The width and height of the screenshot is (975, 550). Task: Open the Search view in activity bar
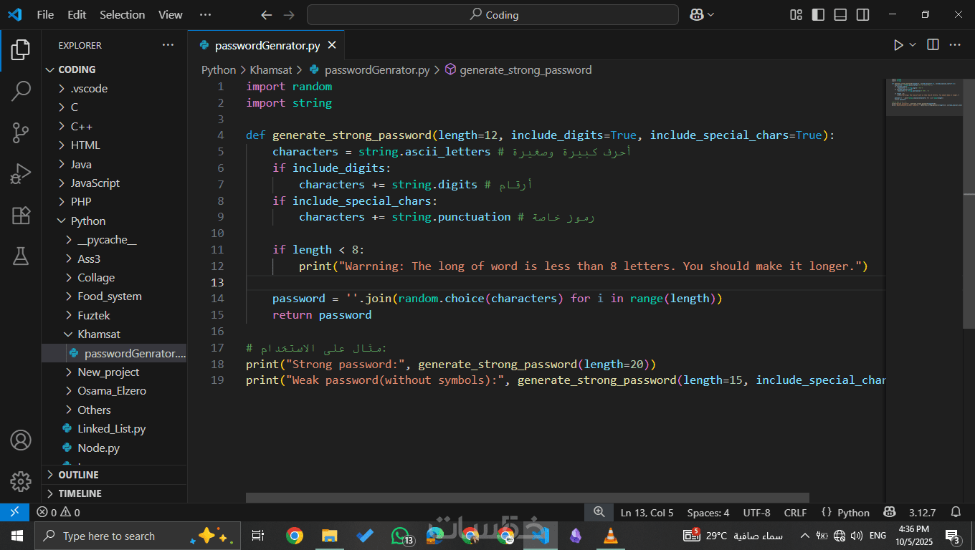pyautogui.click(x=21, y=91)
